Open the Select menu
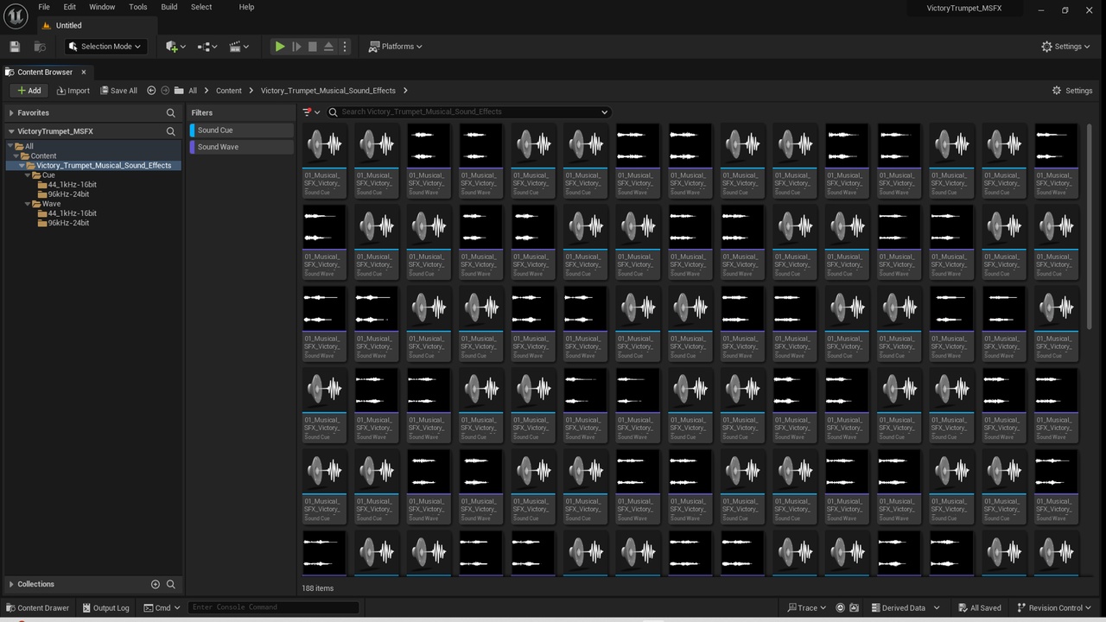Screen dimensions: 1106x622 tap(201, 7)
